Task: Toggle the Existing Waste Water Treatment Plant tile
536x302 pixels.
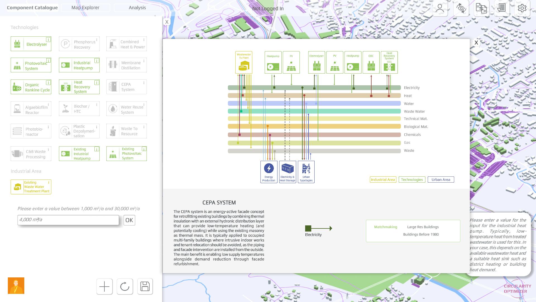Action: point(31,187)
